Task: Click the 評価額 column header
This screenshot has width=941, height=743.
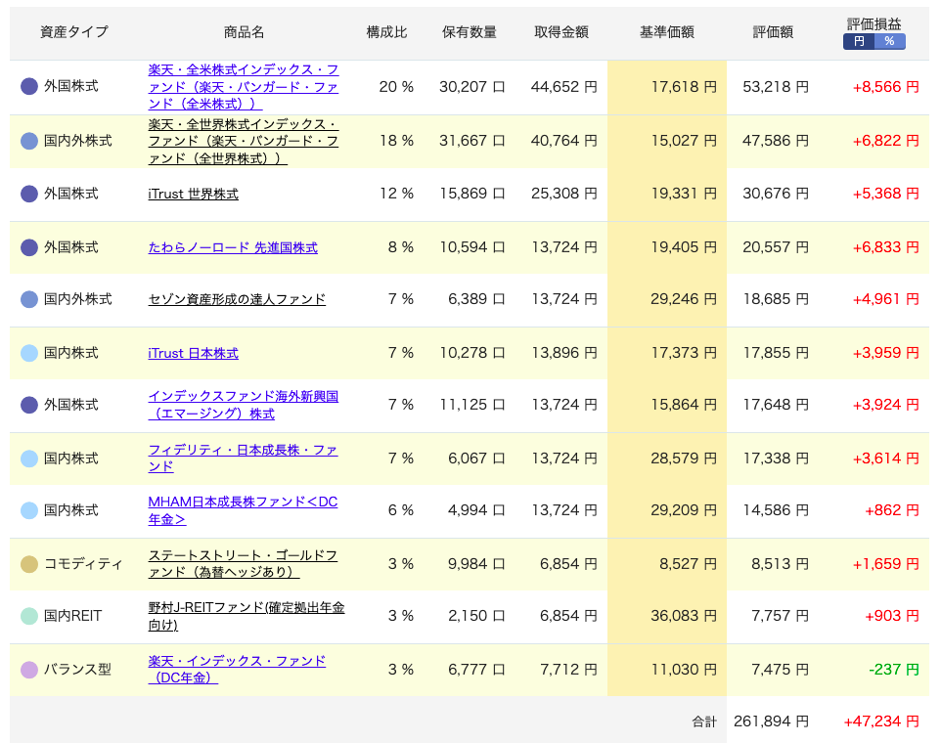Action: pos(773,32)
